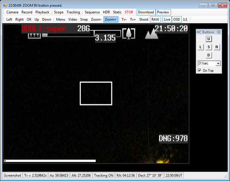Click the Tracking ON status field
Screen dimensions: 230x181
(103, 175)
